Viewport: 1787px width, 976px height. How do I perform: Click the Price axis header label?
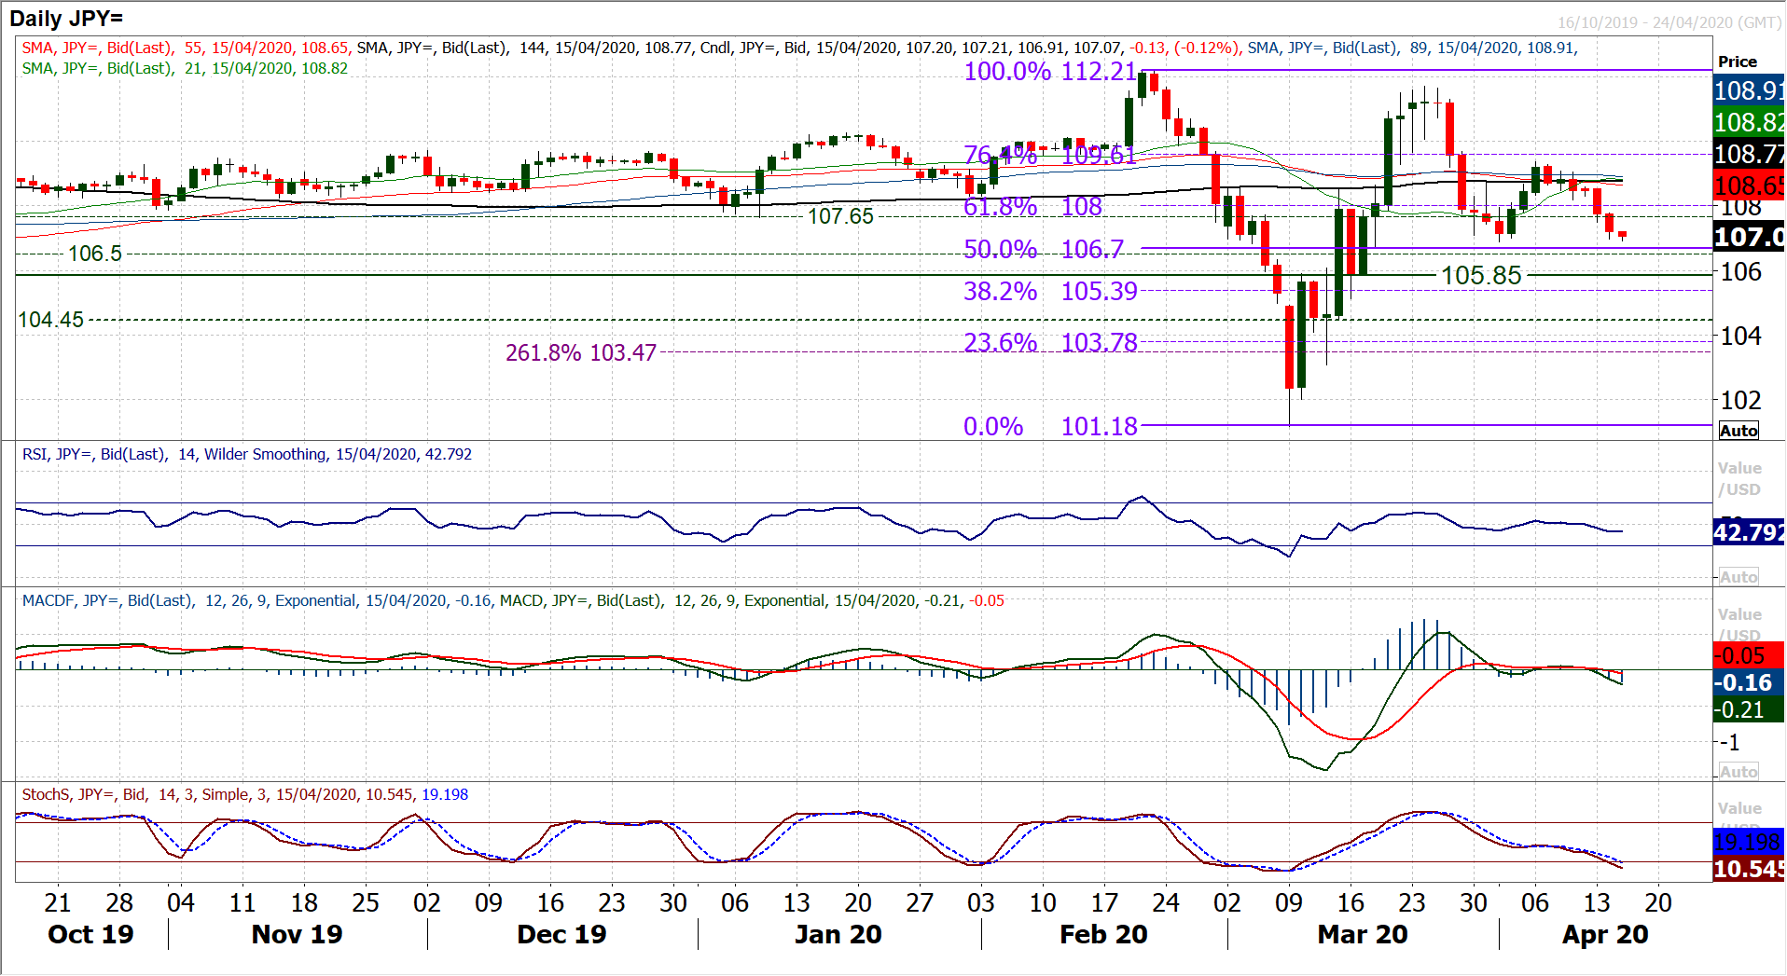pos(1738,62)
